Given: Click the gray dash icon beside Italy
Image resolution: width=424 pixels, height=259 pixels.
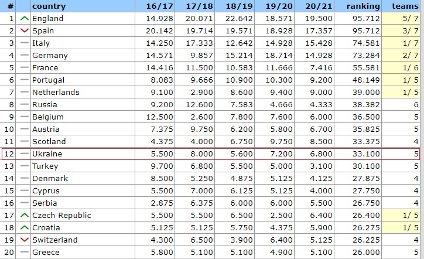Looking at the screenshot, I should [x=24, y=43].
